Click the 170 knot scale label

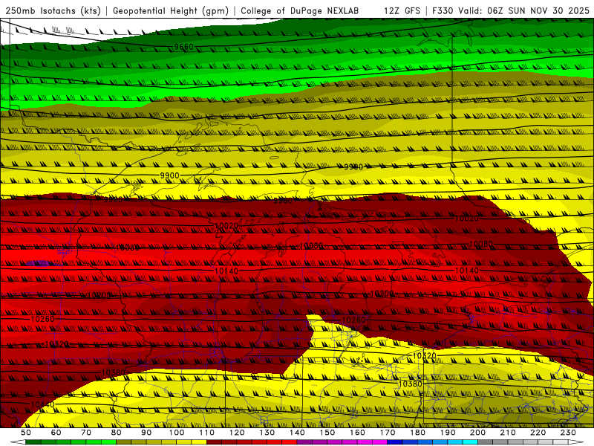387,433
